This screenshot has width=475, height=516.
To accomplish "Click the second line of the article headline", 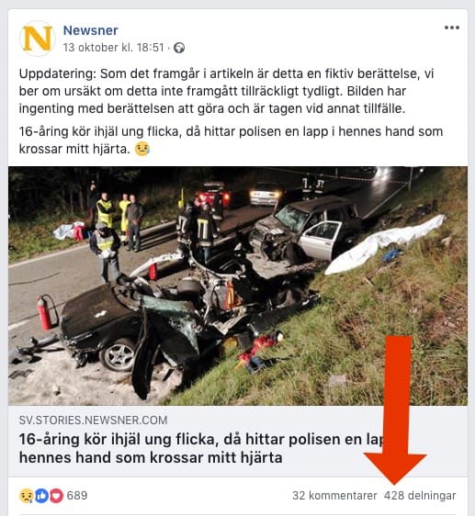I will 151,457.
